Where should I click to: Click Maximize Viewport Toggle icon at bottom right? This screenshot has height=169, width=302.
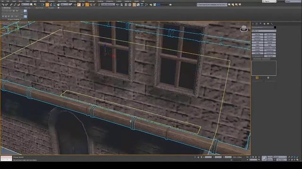tap(297, 160)
